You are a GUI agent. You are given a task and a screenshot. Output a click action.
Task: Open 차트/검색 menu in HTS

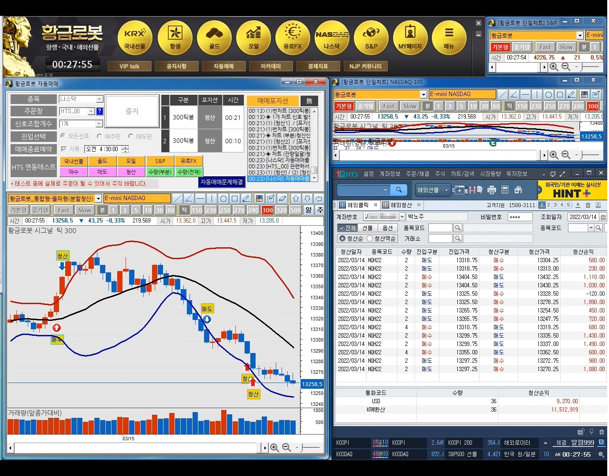pos(462,174)
